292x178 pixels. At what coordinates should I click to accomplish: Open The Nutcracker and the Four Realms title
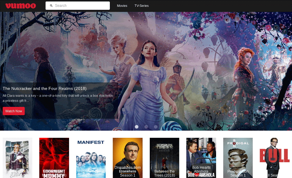pyautogui.click(x=44, y=88)
